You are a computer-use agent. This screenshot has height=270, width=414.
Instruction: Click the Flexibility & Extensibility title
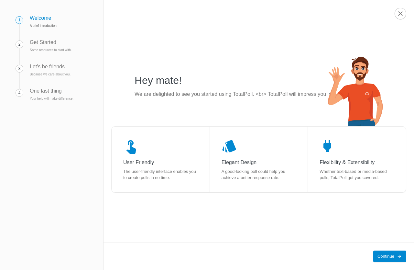[x=347, y=163]
